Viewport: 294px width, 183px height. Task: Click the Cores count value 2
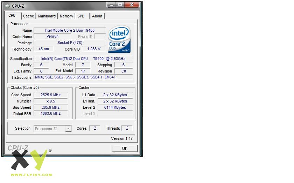[x=95, y=128]
